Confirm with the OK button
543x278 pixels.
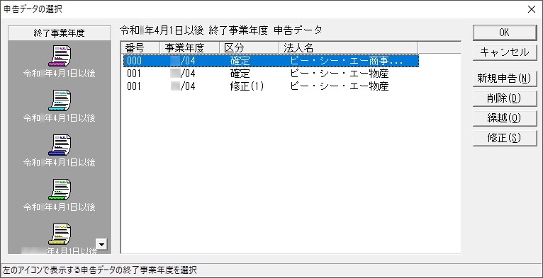(x=505, y=33)
